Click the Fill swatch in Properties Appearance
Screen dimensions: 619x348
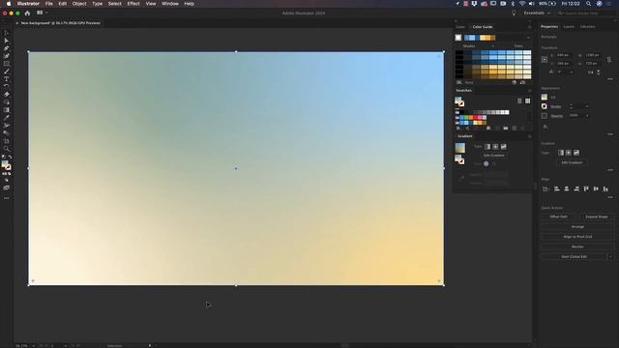[545, 97]
